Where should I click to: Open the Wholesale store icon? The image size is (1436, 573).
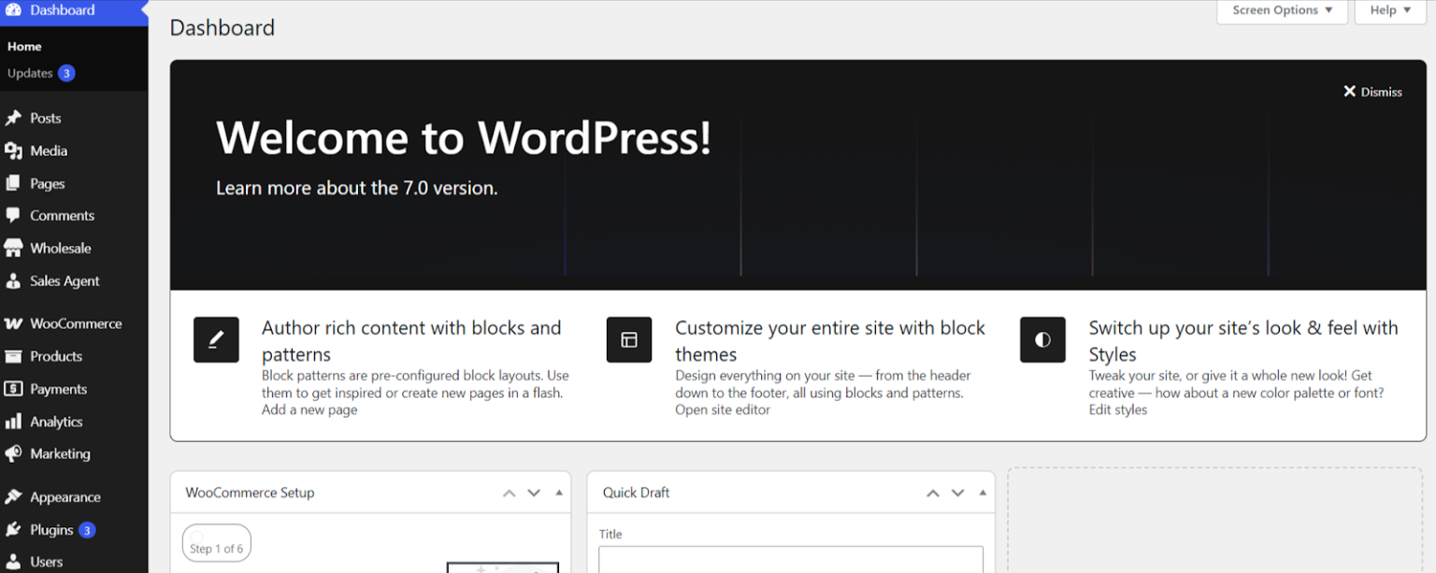click(x=13, y=249)
